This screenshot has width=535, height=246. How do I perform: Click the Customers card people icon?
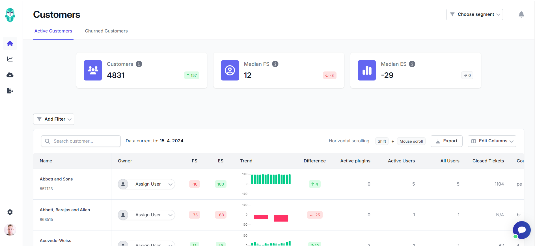pyautogui.click(x=93, y=70)
